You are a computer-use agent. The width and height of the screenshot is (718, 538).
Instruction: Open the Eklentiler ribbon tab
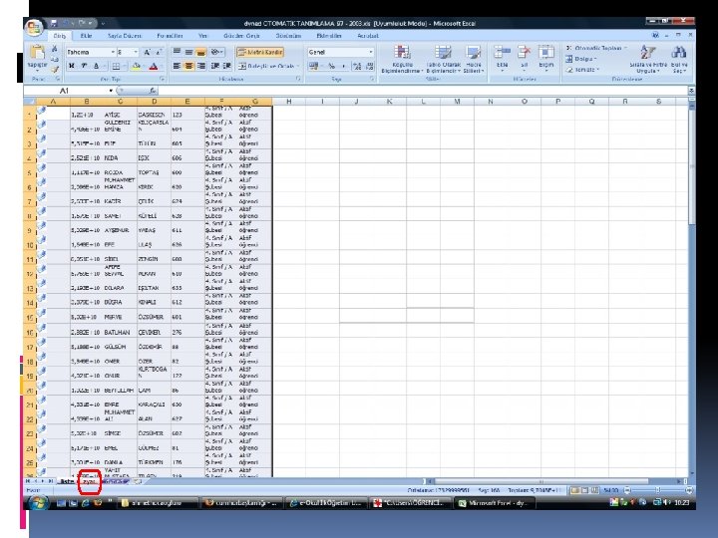329,36
